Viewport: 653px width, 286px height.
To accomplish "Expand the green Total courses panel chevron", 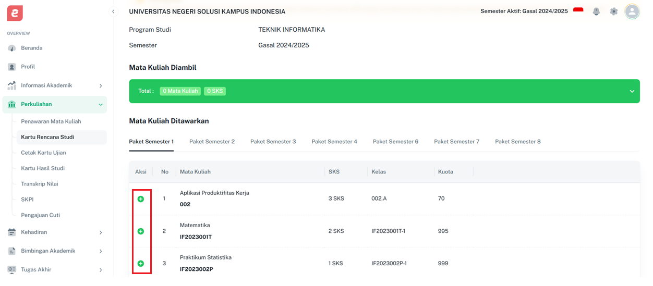I will click(632, 91).
